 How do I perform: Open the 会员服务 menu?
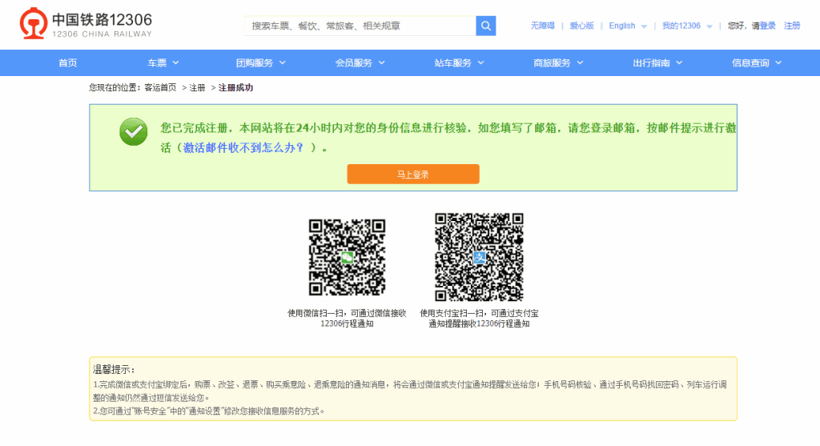point(360,62)
